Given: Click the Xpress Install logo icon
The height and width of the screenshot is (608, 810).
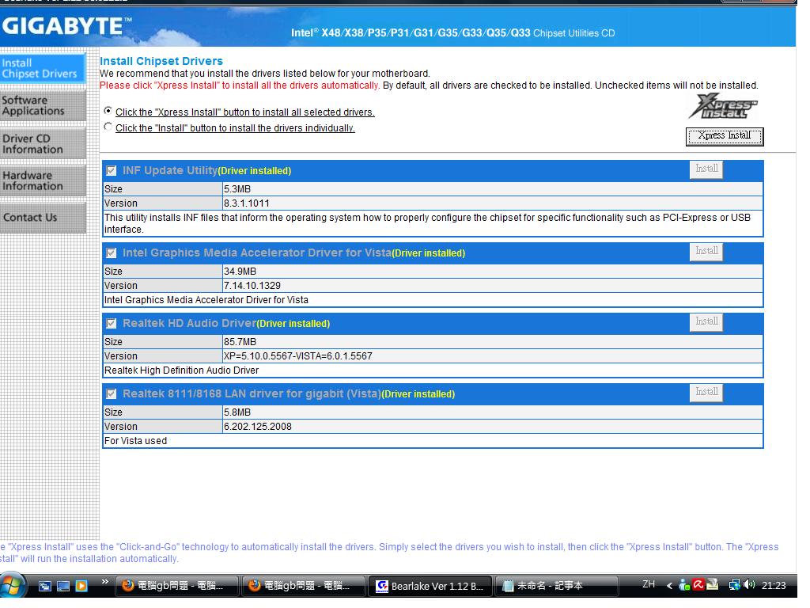Looking at the screenshot, I should [x=723, y=106].
